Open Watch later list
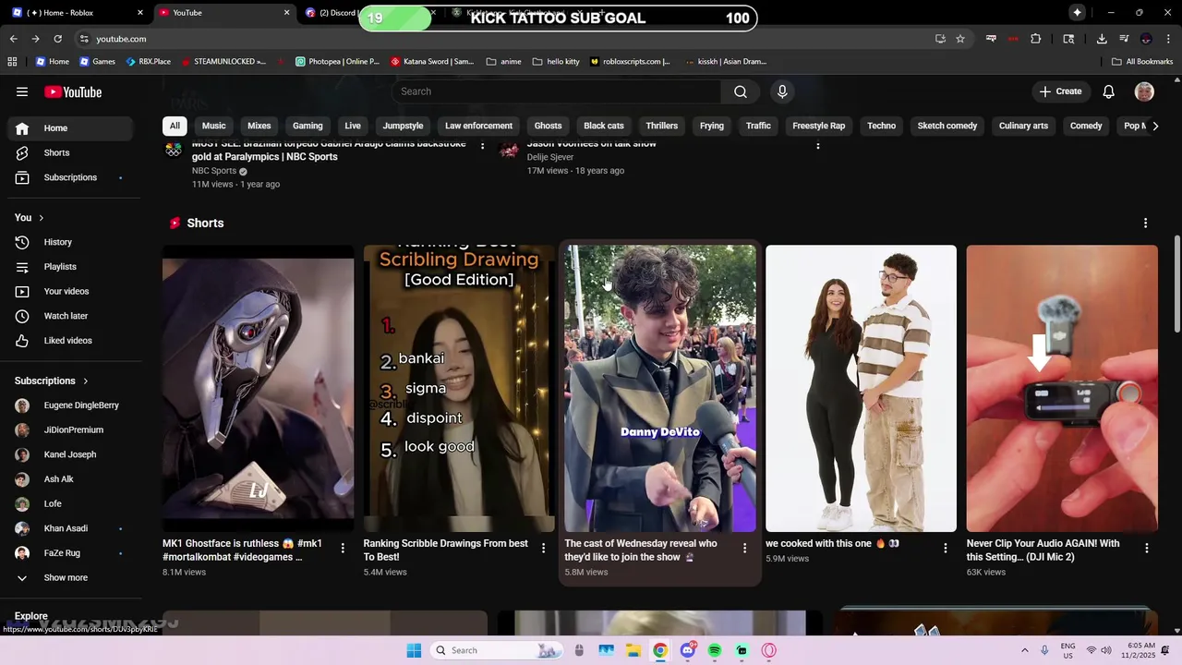 pyautogui.click(x=70, y=316)
